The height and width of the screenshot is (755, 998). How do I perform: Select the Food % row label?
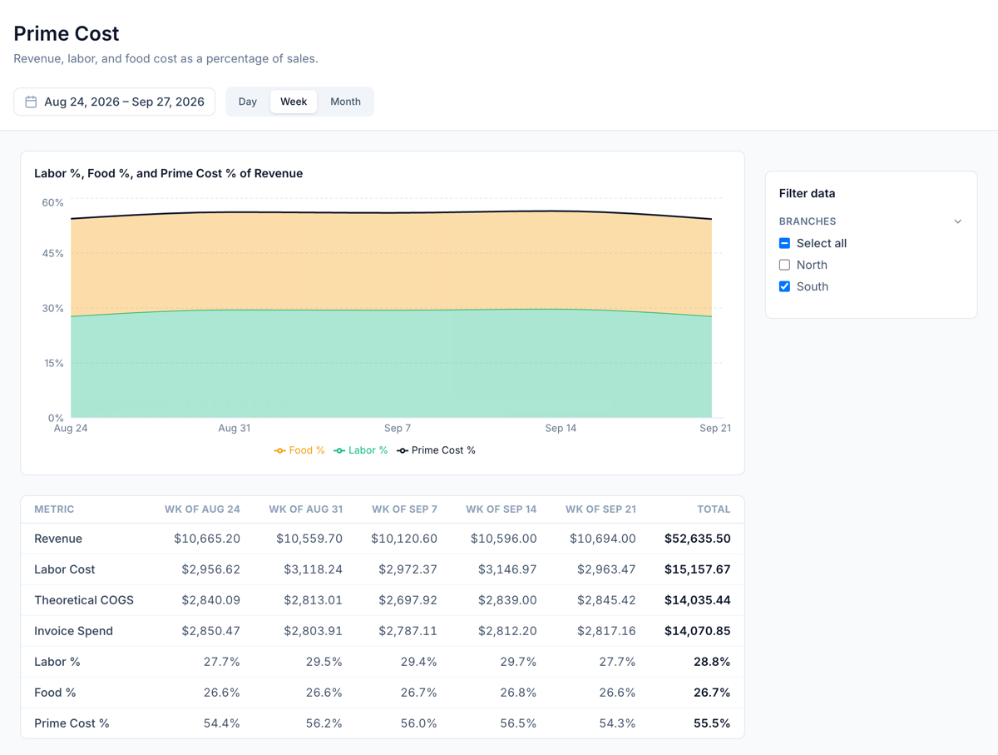(55, 693)
